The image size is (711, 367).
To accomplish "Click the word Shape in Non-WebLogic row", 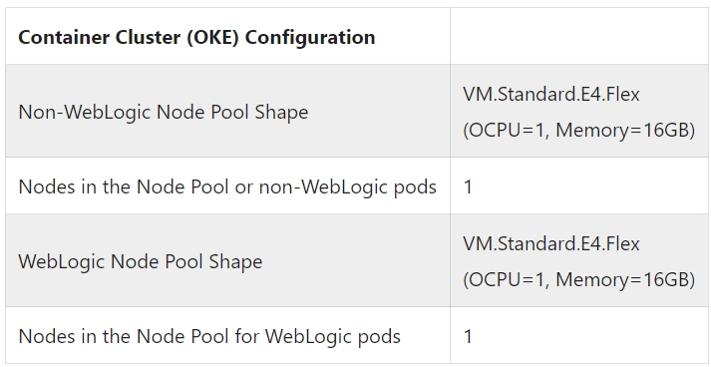I will click(281, 112).
